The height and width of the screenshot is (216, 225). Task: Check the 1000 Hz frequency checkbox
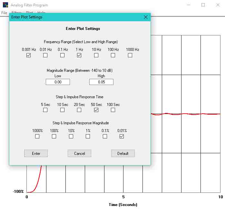[x=130, y=55]
